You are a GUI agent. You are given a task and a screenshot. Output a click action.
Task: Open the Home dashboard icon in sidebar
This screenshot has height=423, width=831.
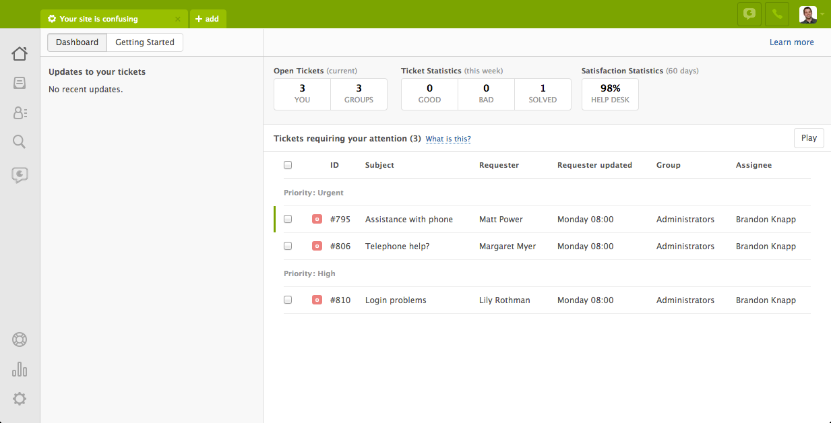[x=20, y=53]
